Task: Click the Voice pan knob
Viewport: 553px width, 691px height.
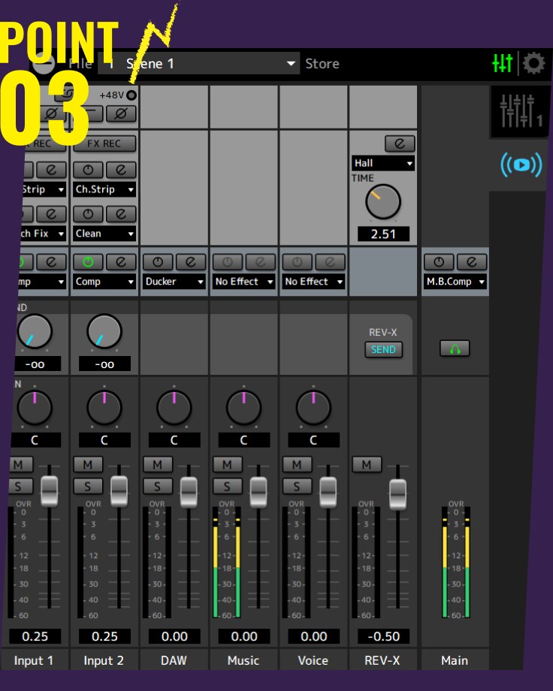Action: [313, 408]
